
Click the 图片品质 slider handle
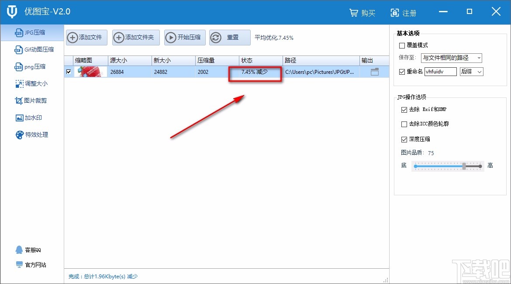(464, 166)
